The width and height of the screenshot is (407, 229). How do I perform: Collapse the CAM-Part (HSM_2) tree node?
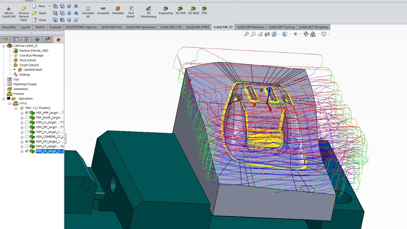pos(3,46)
